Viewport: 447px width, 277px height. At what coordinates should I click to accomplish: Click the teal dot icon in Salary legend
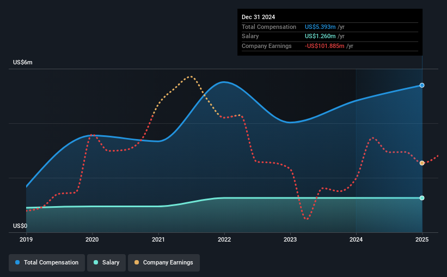click(96, 262)
